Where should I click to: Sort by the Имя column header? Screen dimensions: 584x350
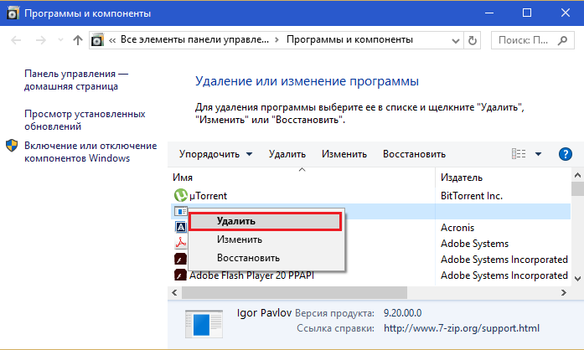point(183,178)
